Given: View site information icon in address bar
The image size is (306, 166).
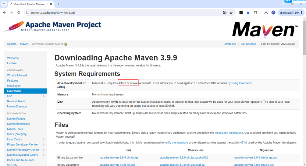Looking at the screenshot, I should click(27, 13).
